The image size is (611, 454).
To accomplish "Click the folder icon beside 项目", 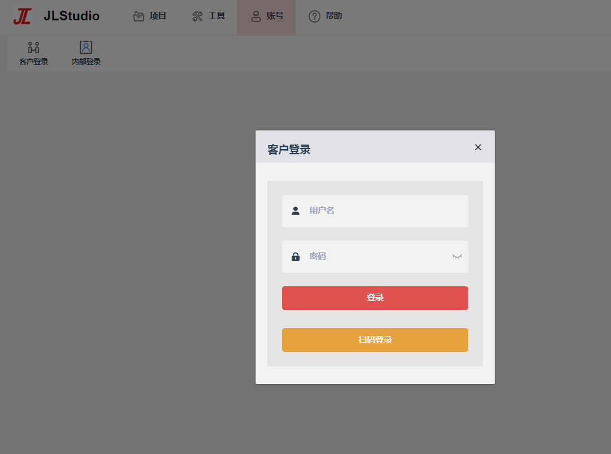I will coord(139,16).
